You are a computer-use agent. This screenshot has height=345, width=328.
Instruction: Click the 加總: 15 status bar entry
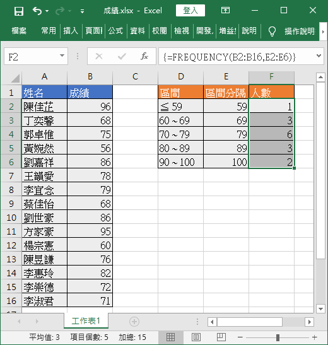coord(132,337)
